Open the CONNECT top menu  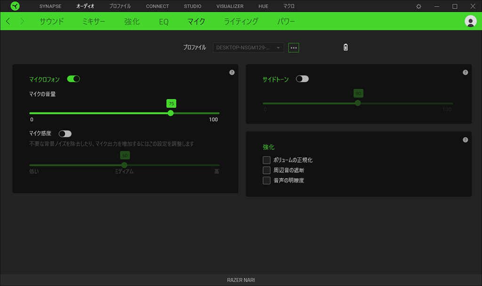(157, 6)
